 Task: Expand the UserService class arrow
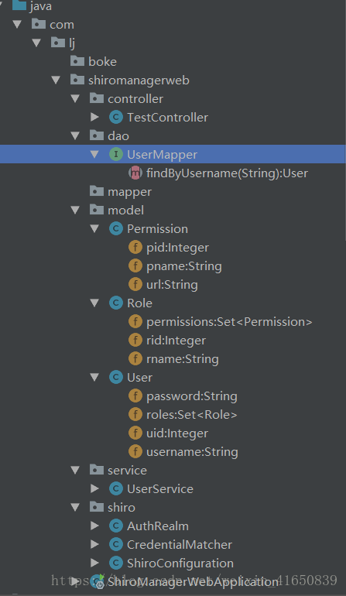click(x=94, y=489)
